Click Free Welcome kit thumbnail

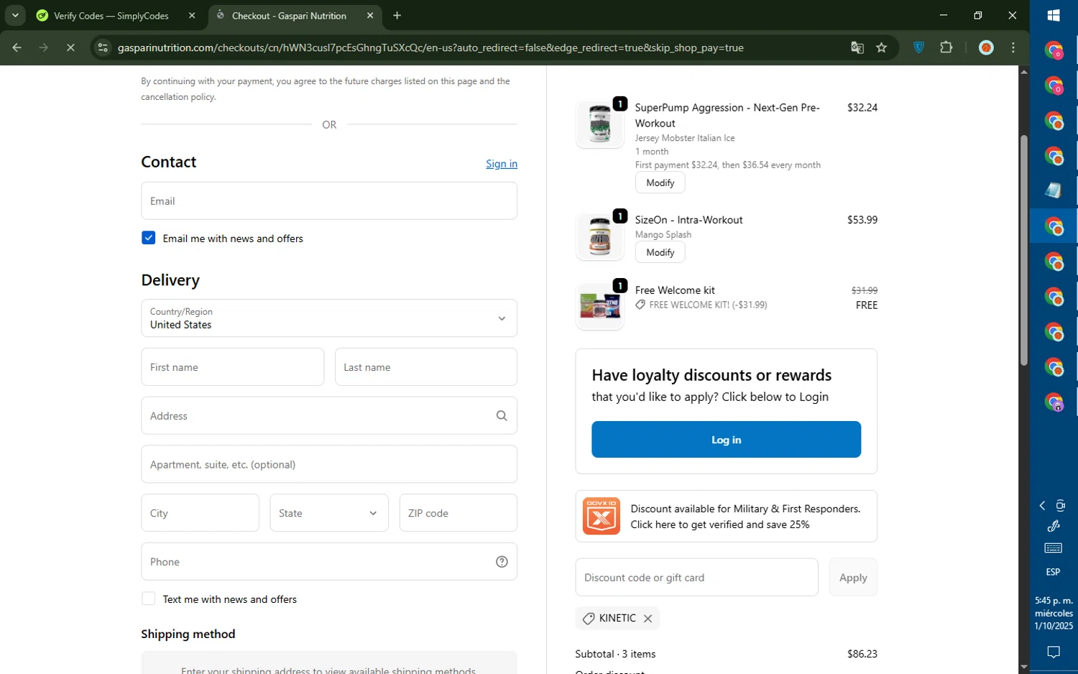[600, 306]
